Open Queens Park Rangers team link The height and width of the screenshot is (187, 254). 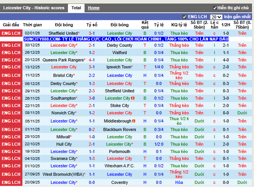point(64,60)
